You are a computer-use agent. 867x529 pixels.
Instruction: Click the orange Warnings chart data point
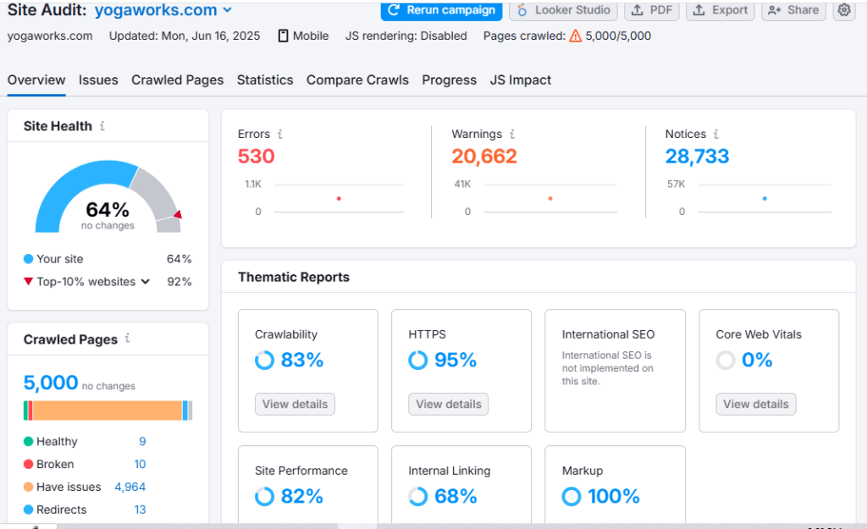(550, 198)
